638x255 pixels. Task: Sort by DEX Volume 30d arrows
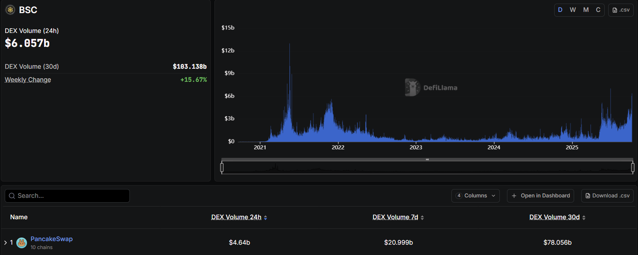point(584,218)
